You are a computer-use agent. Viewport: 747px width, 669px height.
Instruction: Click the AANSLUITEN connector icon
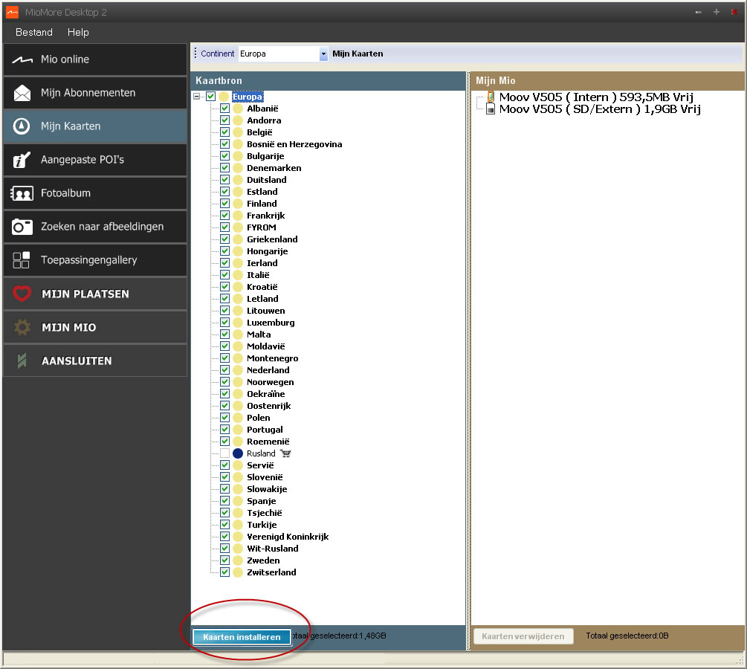pyautogui.click(x=22, y=361)
